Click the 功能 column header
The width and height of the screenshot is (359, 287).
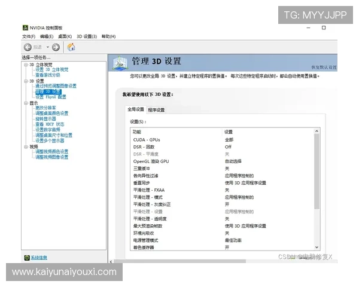click(x=136, y=132)
